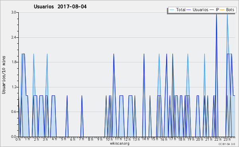Click the "CC BY-SA 3.0" license text
This screenshot has width=239, height=147.
click(x=227, y=144)
